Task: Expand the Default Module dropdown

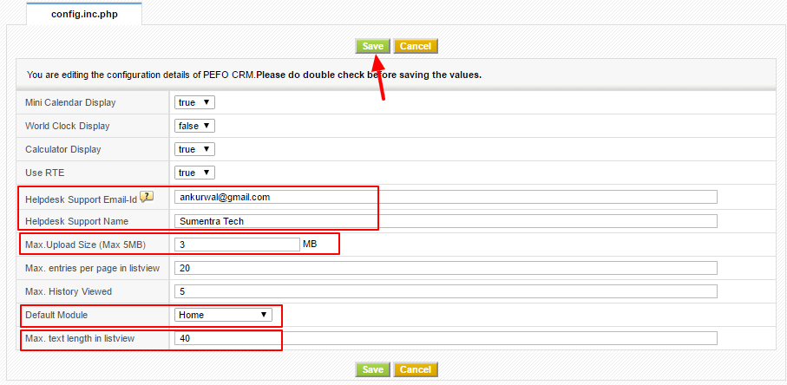Action: pos(224,315)
